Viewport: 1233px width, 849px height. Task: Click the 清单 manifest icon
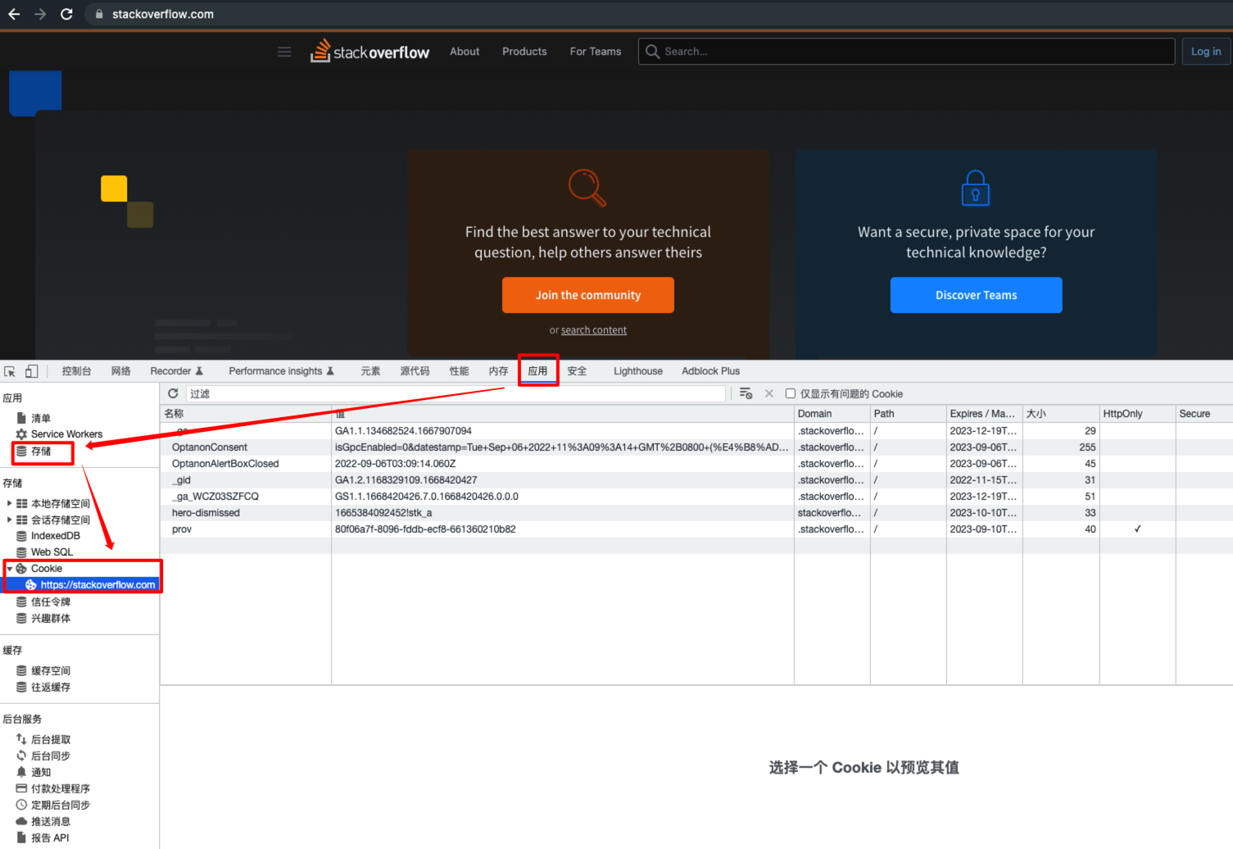pos(21,418)
